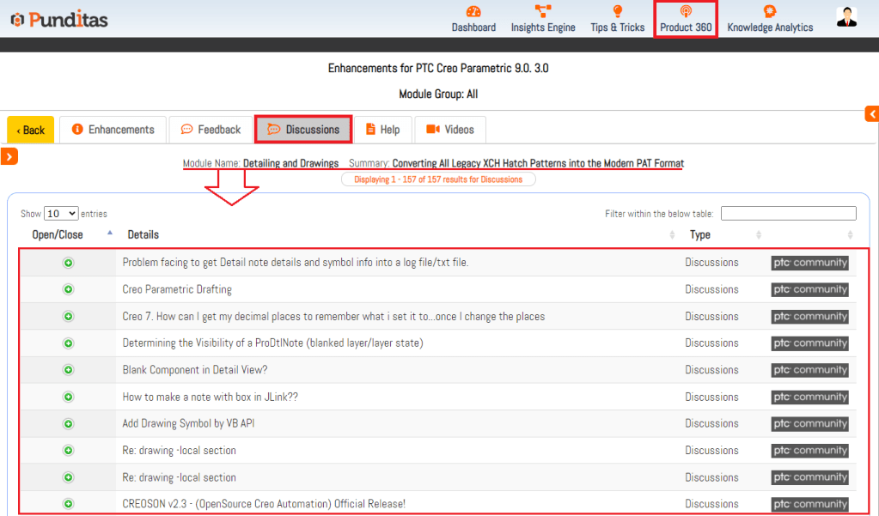Open ptc community link for Creo Parametric Drafting
Image resolution: width=879 pixels, height=516 pixels.
tap(809, 289)
